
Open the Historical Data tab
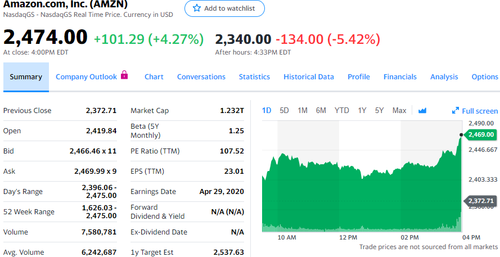[x=309, y=77]
